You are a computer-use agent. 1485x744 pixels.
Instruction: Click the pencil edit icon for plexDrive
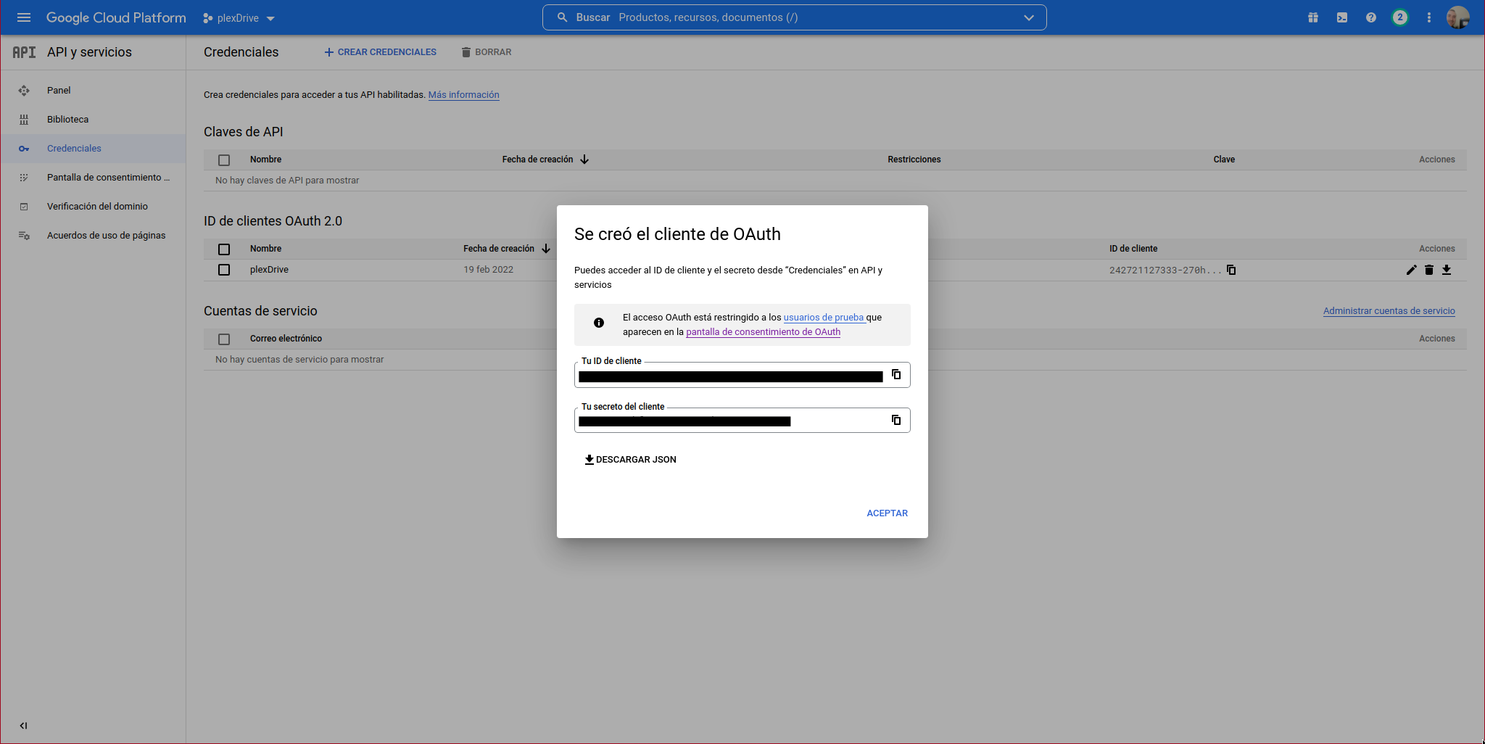tap(1411, 270)
